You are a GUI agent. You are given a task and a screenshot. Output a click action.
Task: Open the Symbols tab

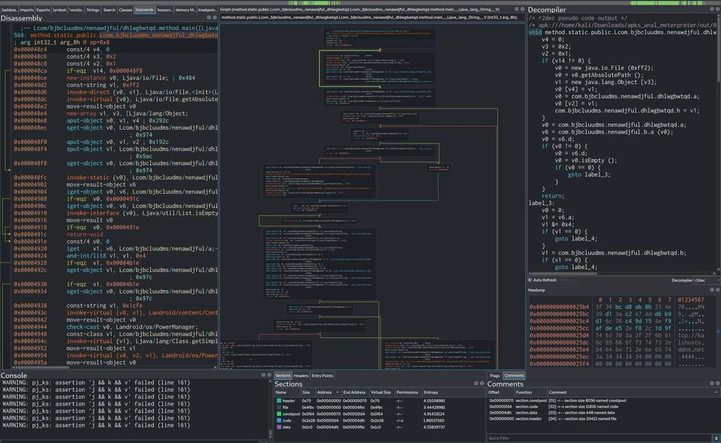coord(59,10)
